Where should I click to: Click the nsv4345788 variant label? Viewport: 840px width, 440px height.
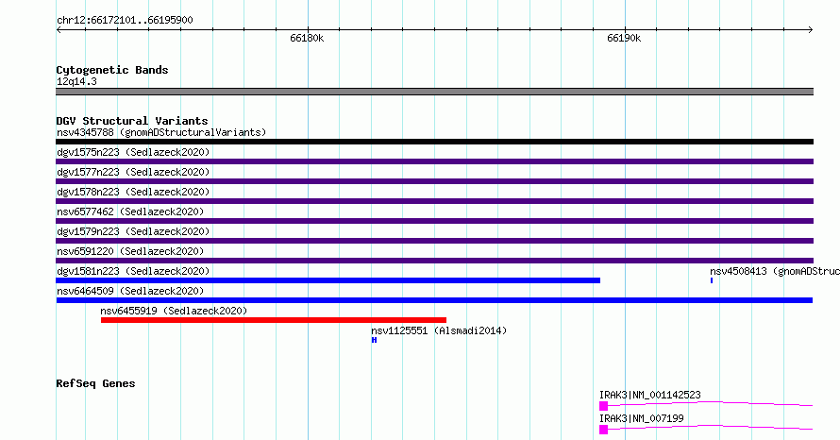pyautogui.click(x=161, y=132)
